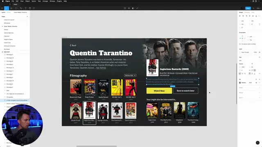The image size is (262, 147).
Task: Click text align center icon in Text section
Action: (242, 73)
